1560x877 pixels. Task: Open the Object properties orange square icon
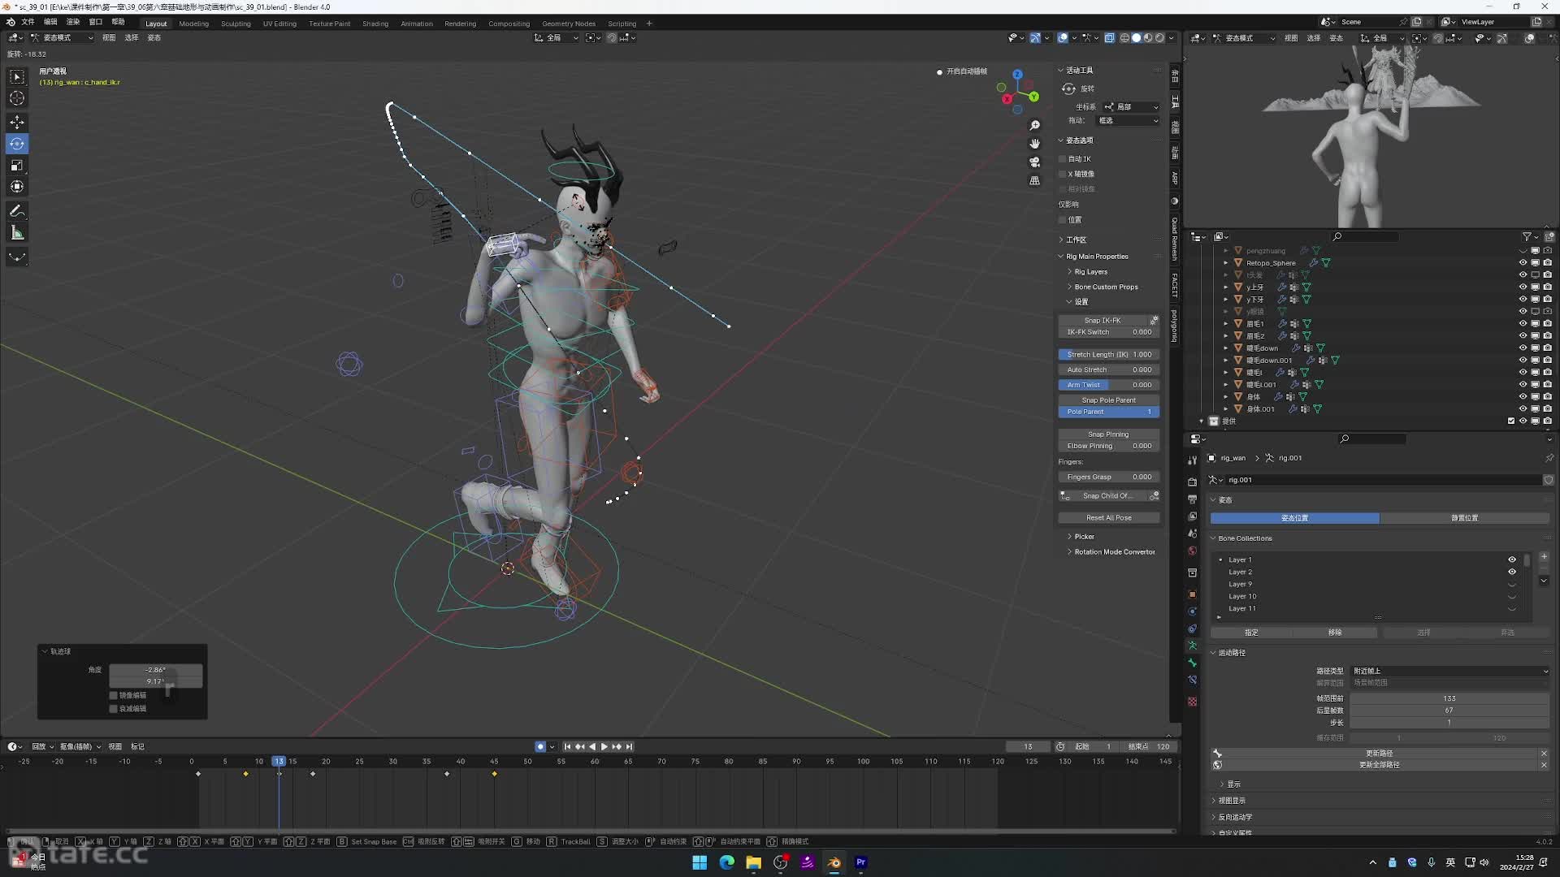pos(1192,594)
